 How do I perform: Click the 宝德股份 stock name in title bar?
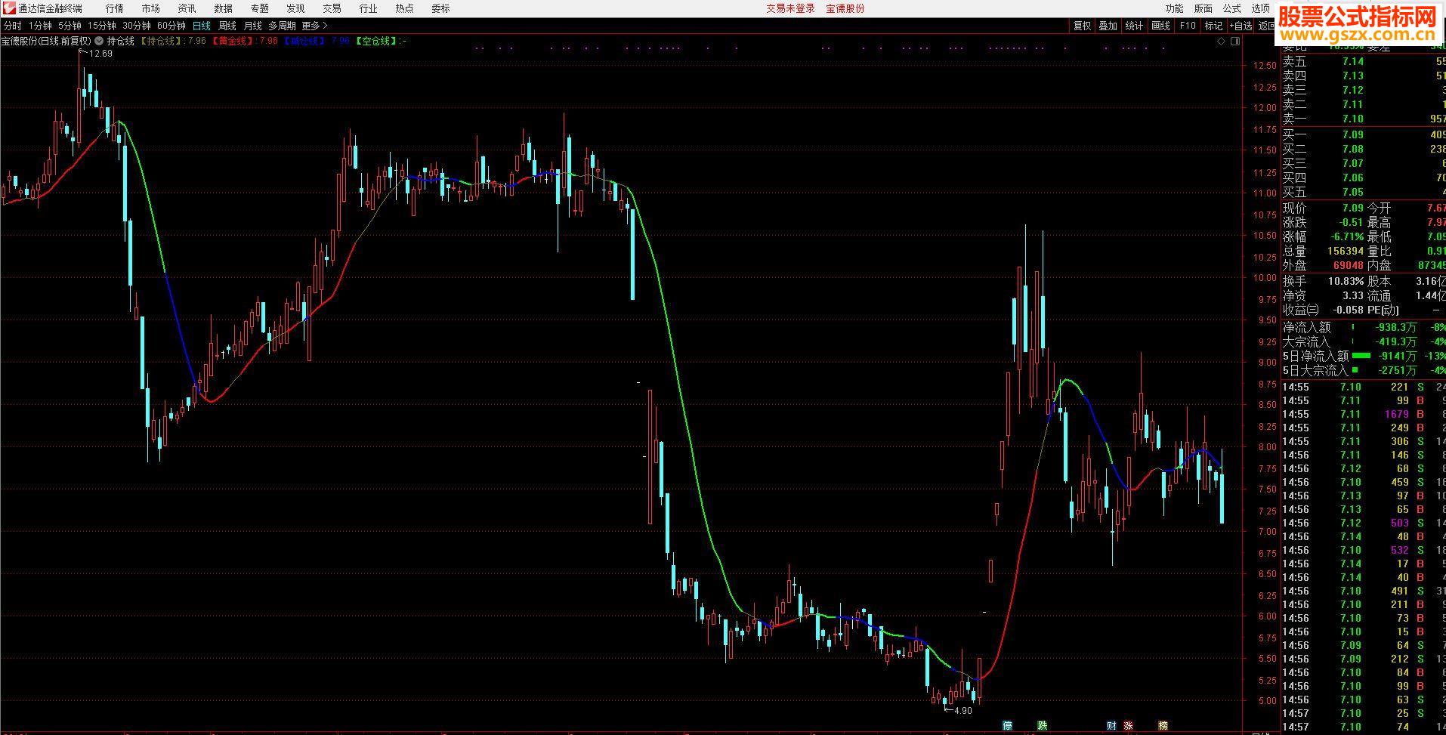[845, 8]
